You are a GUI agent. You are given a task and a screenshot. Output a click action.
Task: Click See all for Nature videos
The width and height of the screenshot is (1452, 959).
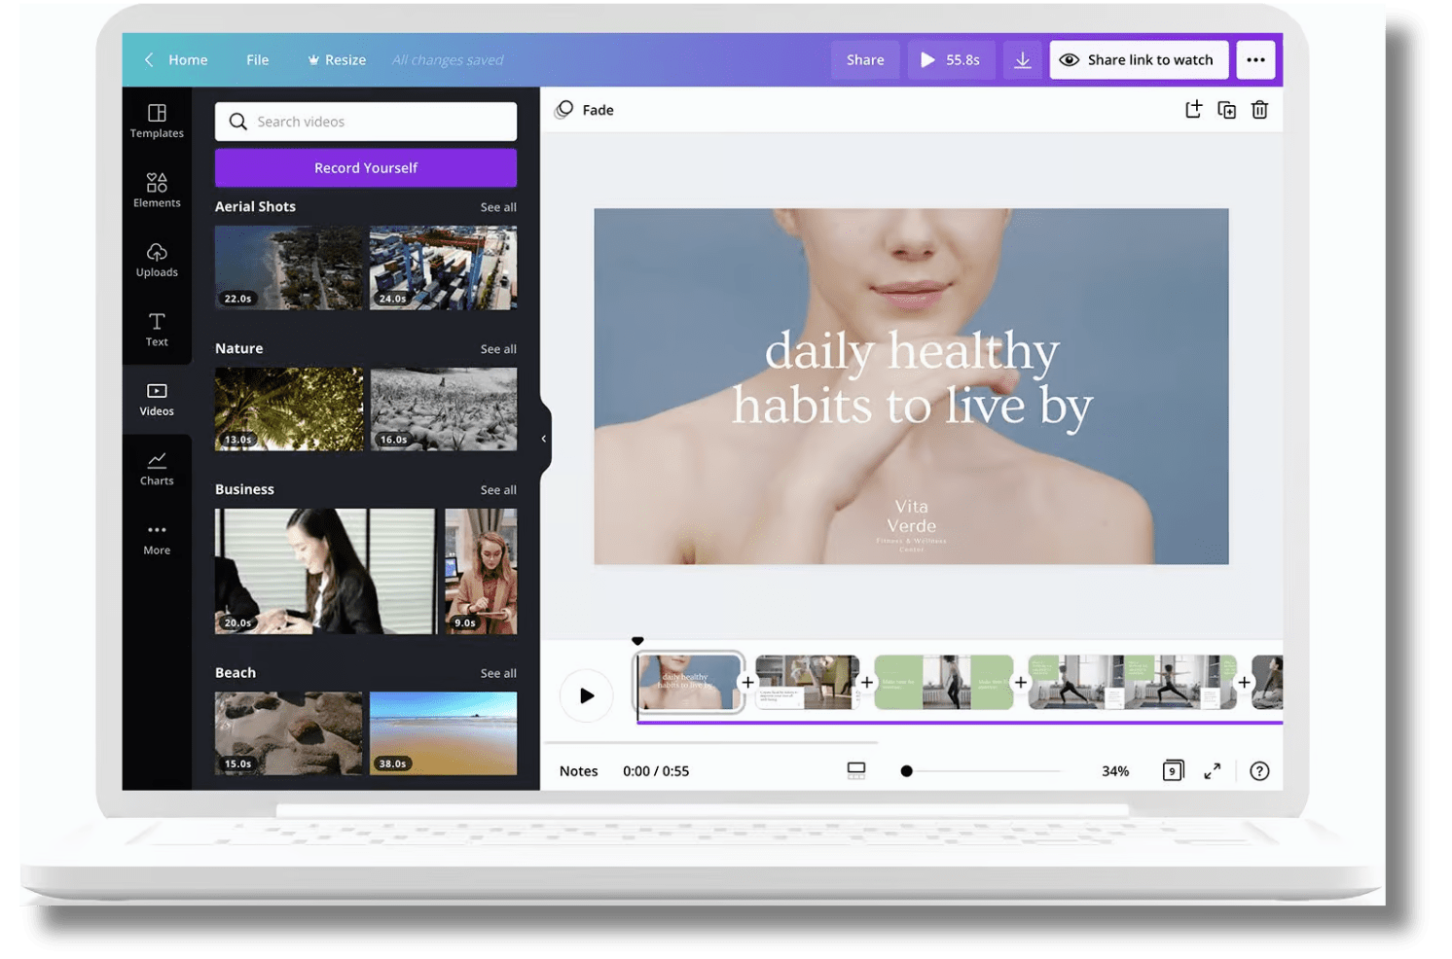[x=497, y=349]
